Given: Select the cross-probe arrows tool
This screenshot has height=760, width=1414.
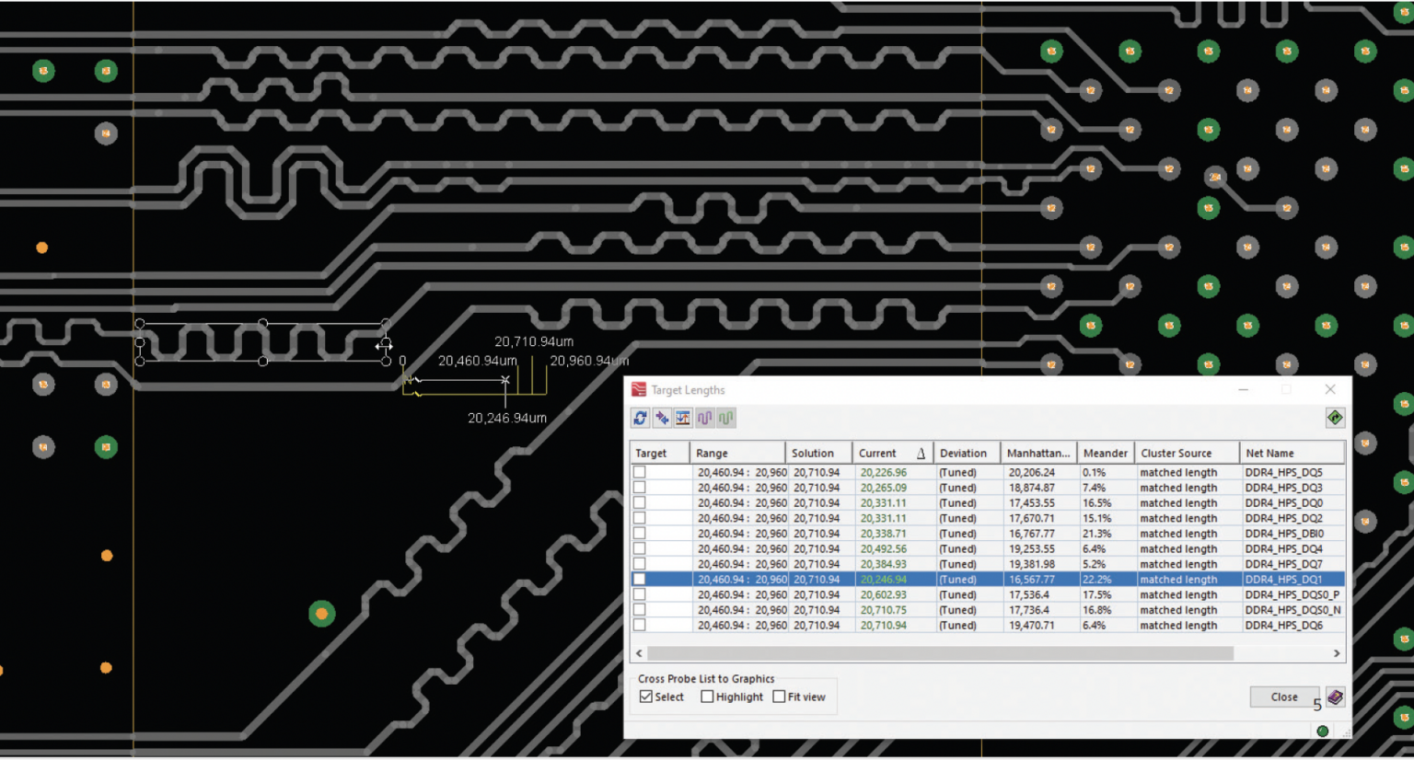Looking at the screenshot, I should tap(662, 417).
